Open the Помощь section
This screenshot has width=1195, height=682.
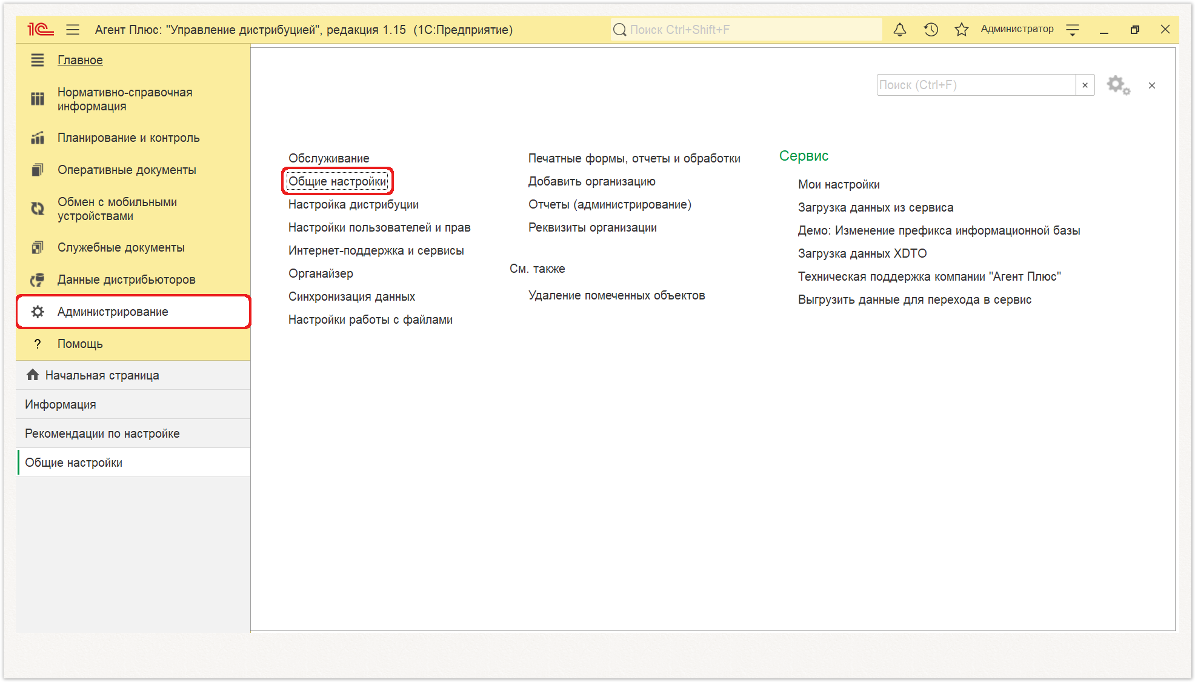pyautogui.click(x=80, y=344)
